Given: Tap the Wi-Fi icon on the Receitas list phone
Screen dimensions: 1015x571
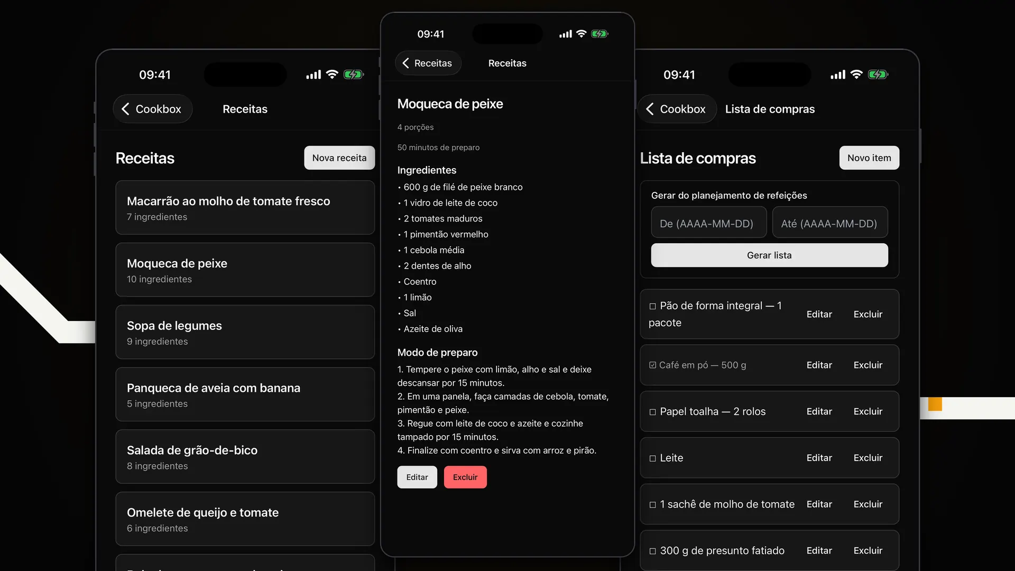Looking at the screenshot, I should (332, 75).
